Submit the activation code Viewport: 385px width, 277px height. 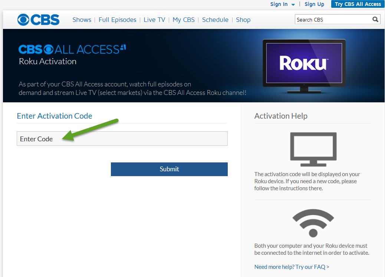pos(169,169)
